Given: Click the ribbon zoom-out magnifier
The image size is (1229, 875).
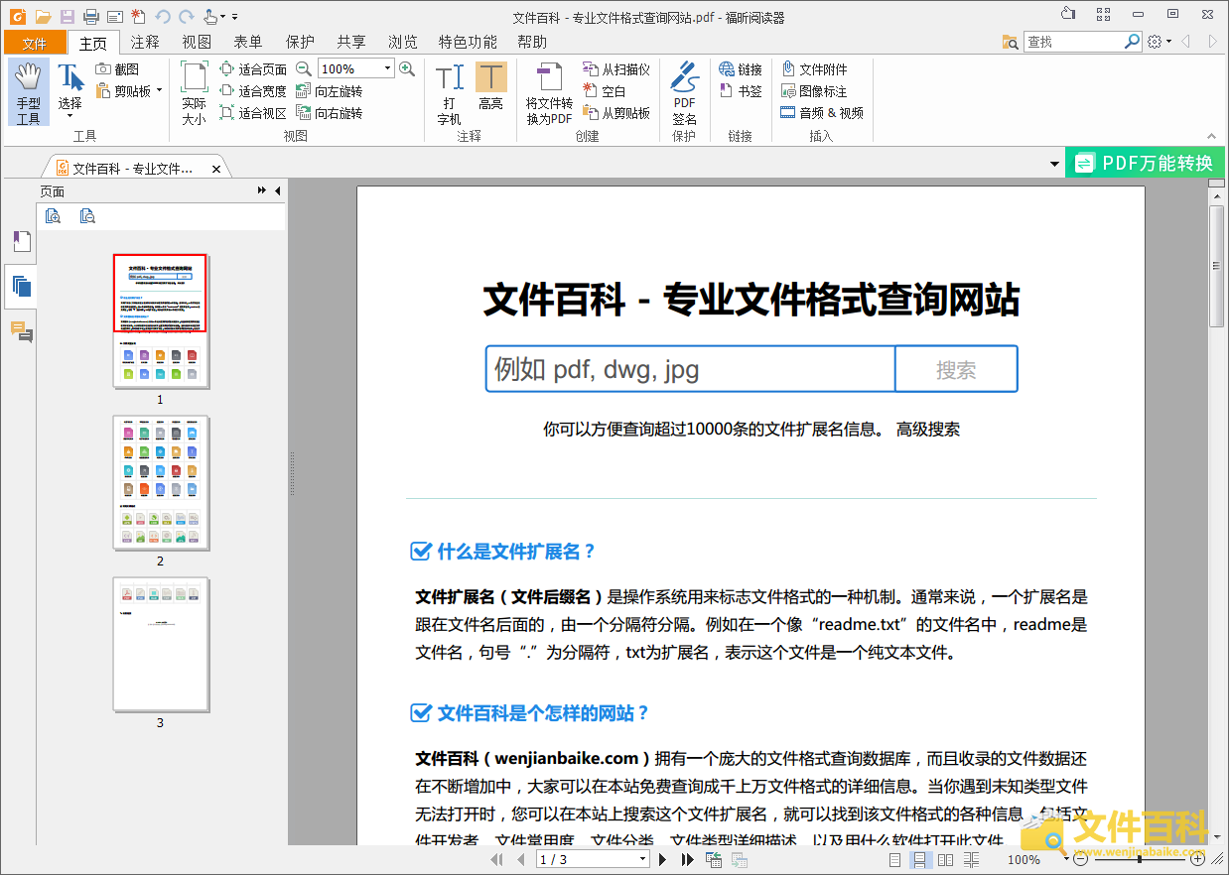Looking at the screenshot, I should (x=304, y=68).
